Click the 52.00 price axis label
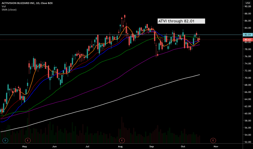Viewport: 253px width, 149px height. [248, 142]
